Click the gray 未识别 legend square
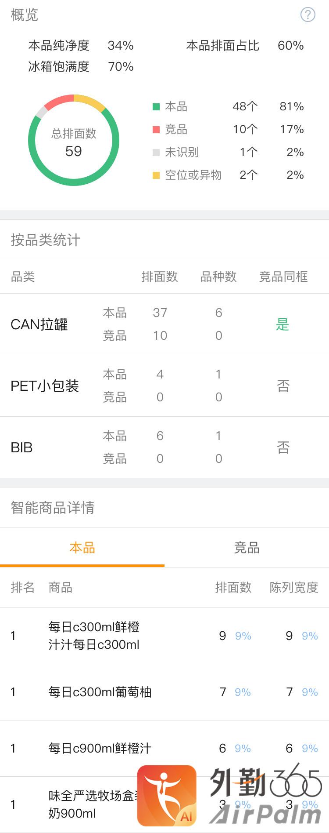Screen dimensions: 329x833 coord(156,153)
